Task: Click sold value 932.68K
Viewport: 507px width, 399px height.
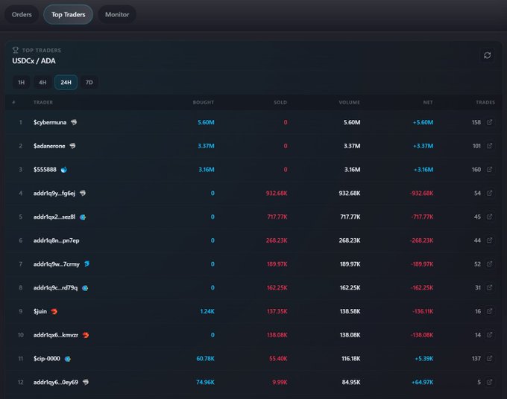Action: pos(277,193)
